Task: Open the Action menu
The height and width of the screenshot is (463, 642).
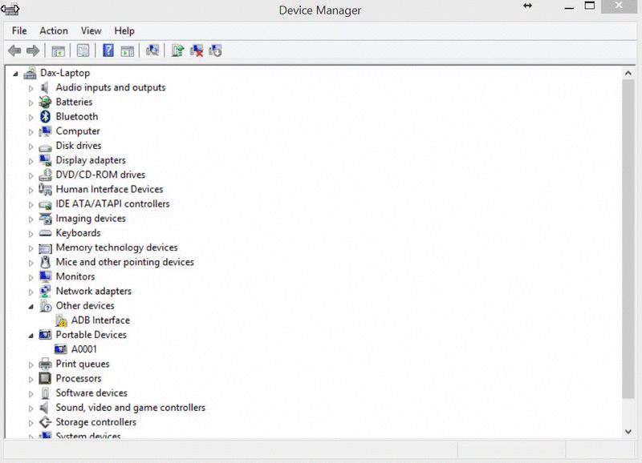Action: [x=54, y=30]
